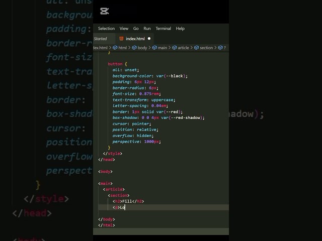Click 'background-color: var(--black);' line
This screenshot has height=241, width=322.
point(150,76)
